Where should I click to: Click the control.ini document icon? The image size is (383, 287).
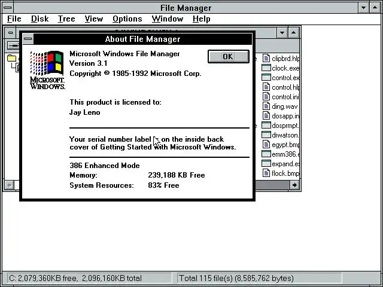click(266, 97)
